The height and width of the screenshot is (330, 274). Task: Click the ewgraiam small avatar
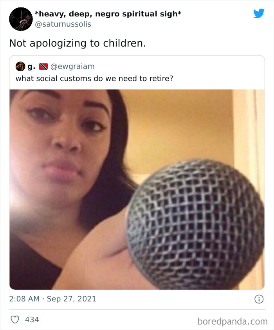click(x=20, y=66)
